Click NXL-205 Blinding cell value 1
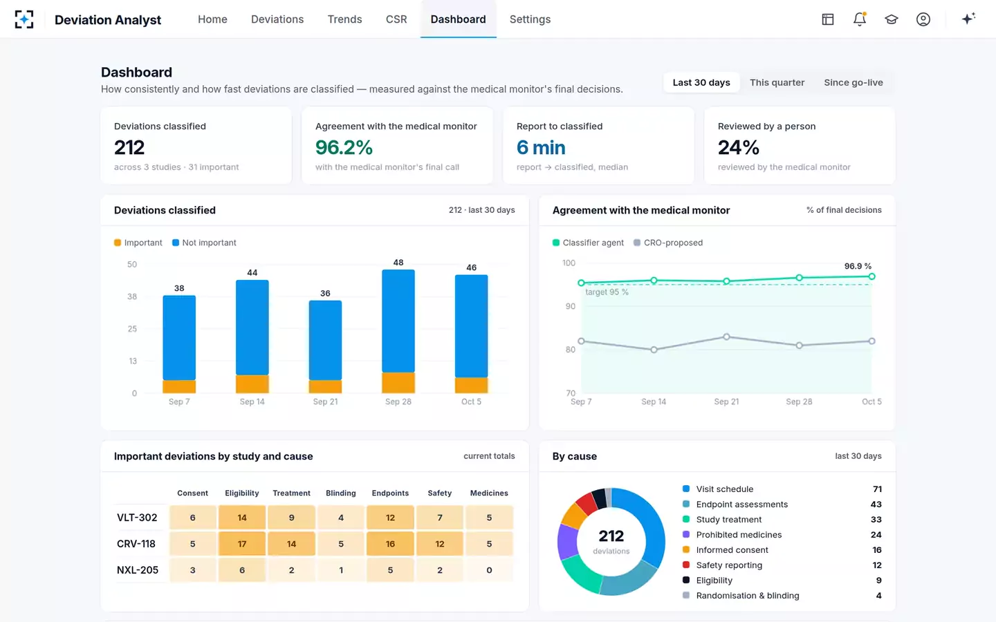The height and width of the screenshot is (622, 996). (x=341, y=570)
